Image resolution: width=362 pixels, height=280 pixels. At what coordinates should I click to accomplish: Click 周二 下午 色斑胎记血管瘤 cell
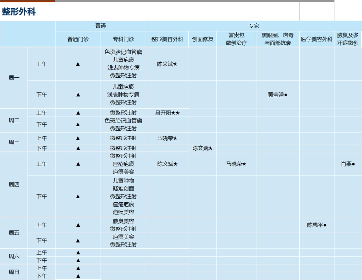(x=123, y=124)
